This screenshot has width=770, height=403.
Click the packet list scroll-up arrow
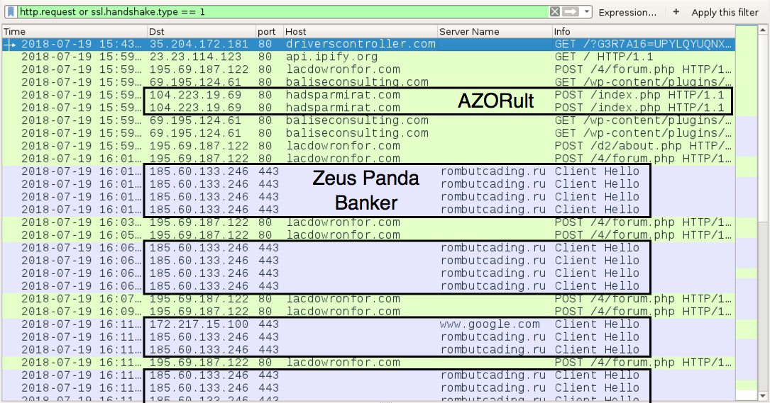pyautogui.click(x=762, y=30)
